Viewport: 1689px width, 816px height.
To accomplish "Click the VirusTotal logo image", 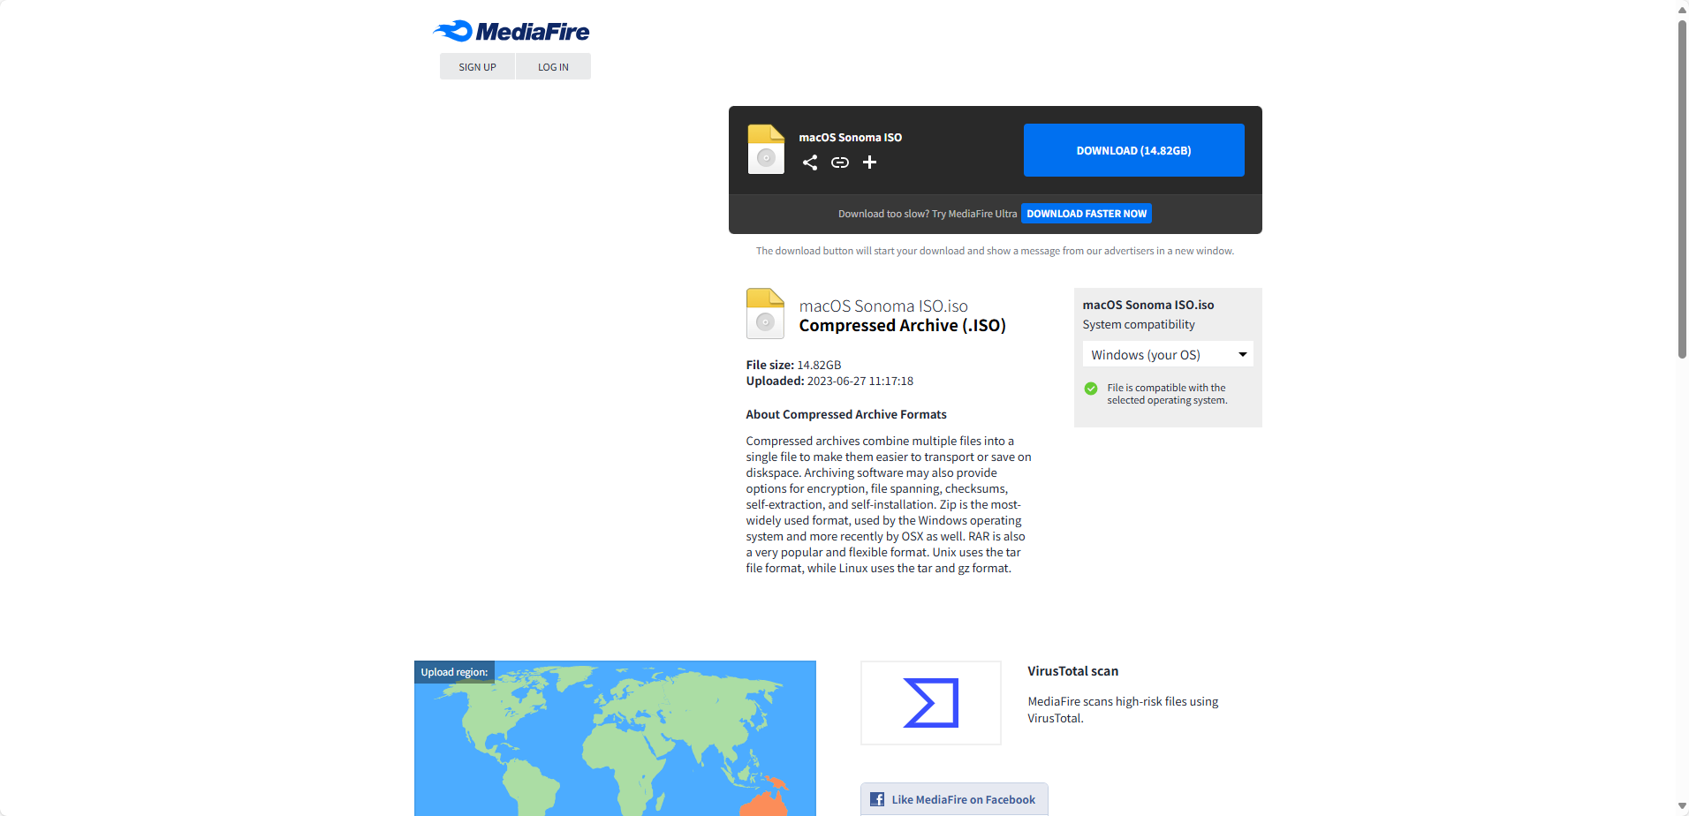I will coord(930,703).
